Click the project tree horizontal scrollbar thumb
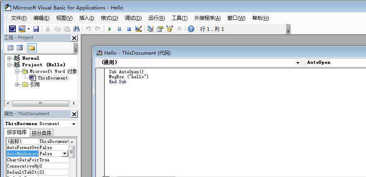The width and height of the screenshot is (366, 177). point(41,103)
